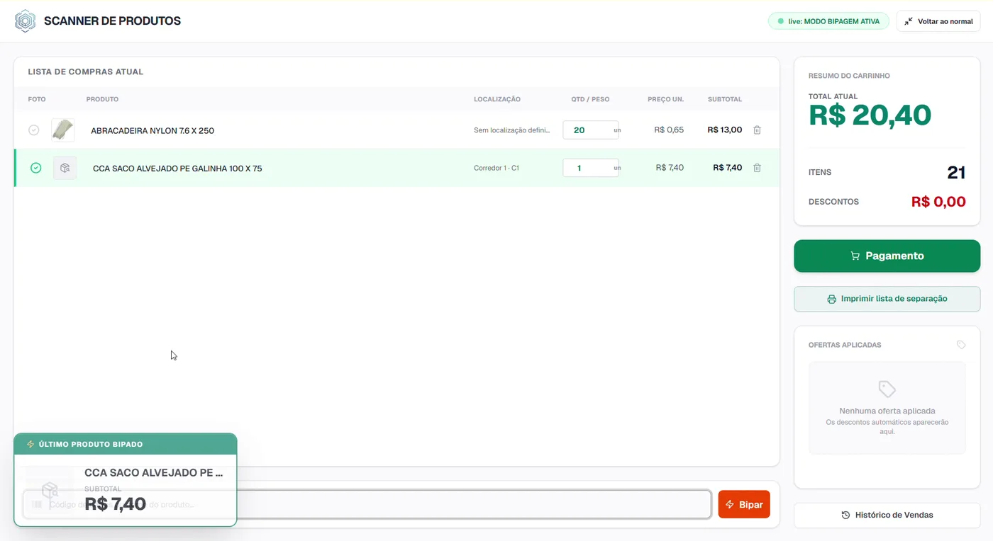Open ABRACADEIRA NYLON product photo thumbnail
This screenshot has width=993, height=541.
pos(63,130)
